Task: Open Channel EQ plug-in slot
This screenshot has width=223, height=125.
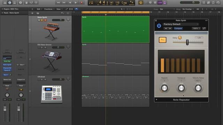Action: (x=7, y=68)
